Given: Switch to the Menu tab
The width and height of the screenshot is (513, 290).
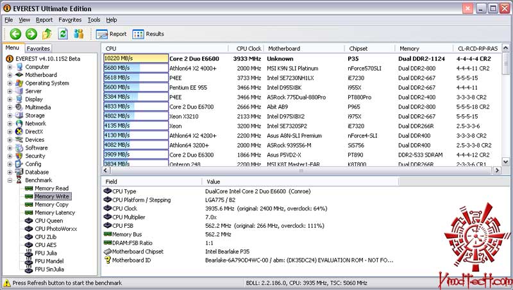Looking at the screenshot, I should pyautogui.click(x=12, y=47).
